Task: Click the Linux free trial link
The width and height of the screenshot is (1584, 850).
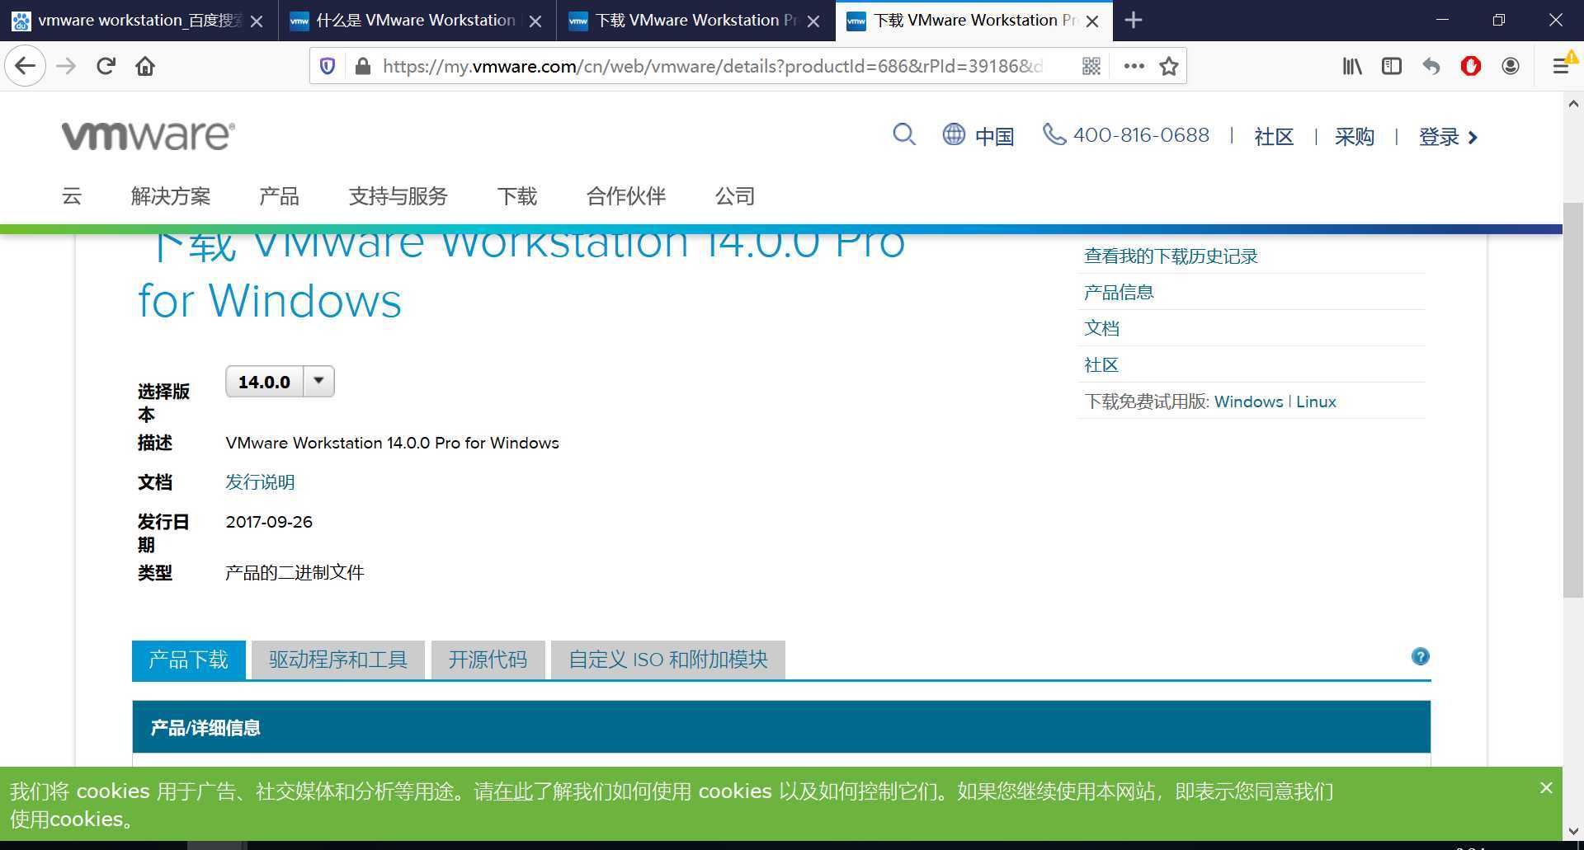Action: click(x=1316, y=402)
